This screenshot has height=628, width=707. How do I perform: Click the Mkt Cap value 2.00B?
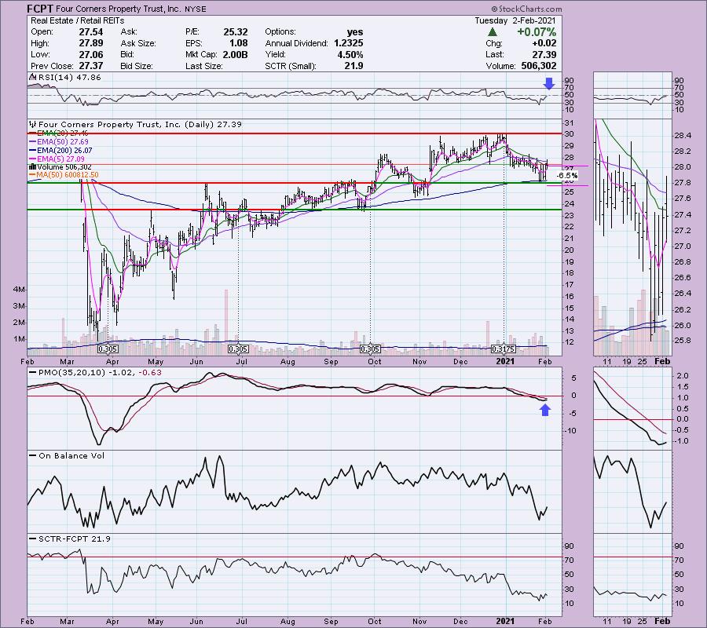234,54
